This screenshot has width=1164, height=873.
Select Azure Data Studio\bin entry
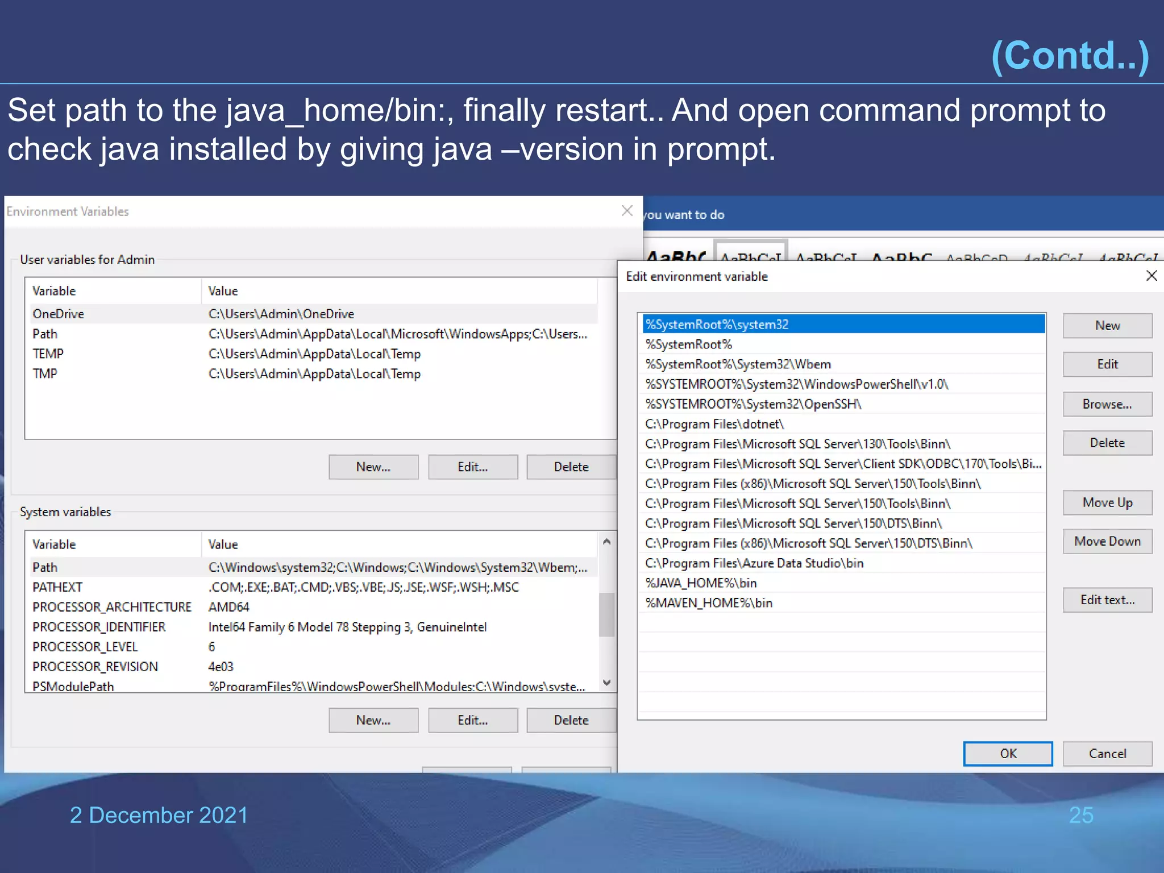[x=843, y=563]
